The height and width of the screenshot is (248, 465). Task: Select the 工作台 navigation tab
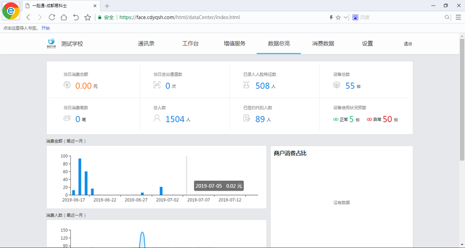point(190,44)
